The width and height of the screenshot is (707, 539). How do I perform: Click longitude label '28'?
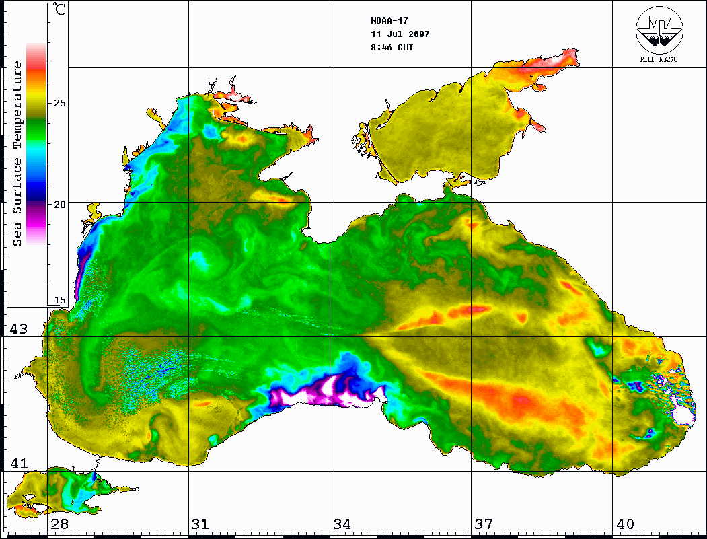tap(59, 524)
